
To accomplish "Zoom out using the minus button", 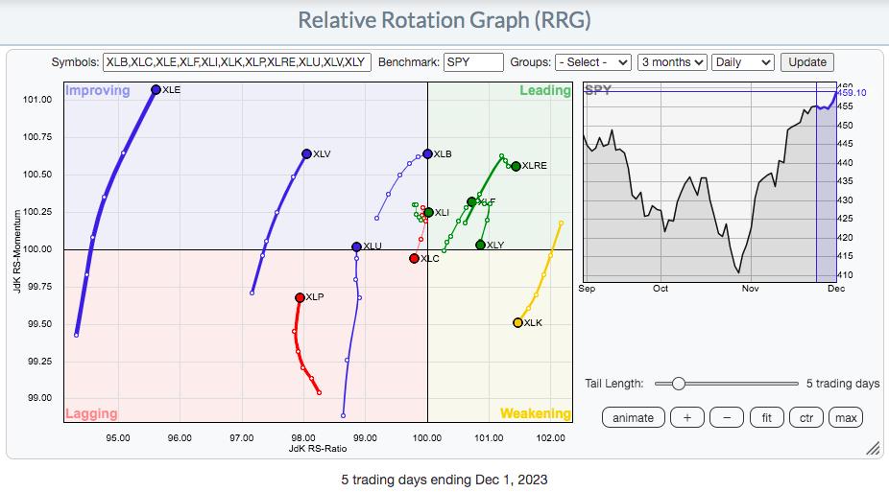I will 727,417.
